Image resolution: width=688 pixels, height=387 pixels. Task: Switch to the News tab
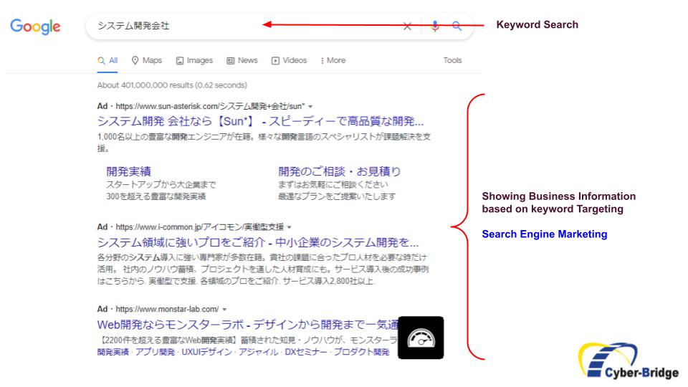click(242, 60)
